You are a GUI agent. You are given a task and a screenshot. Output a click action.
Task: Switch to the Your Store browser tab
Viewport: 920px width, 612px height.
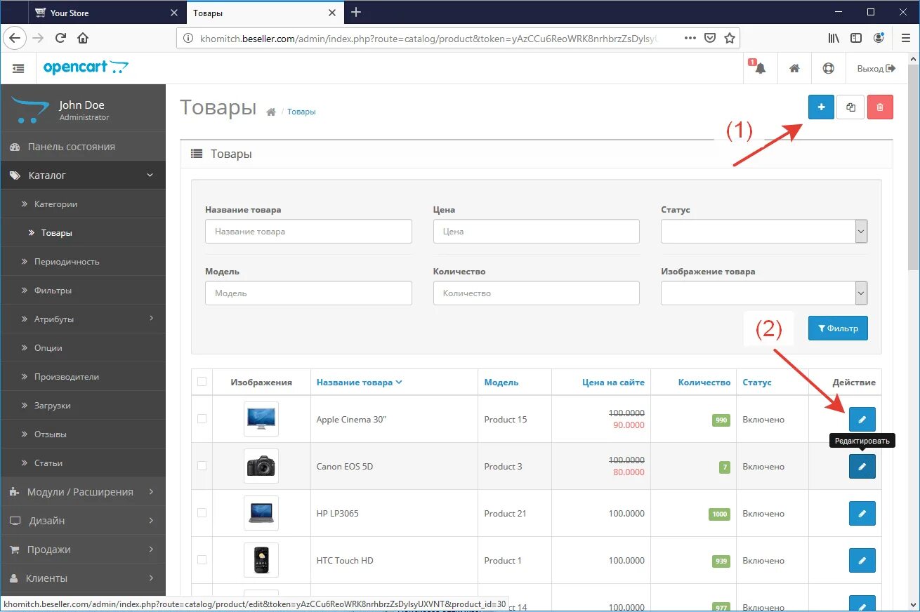pos(107,13)
